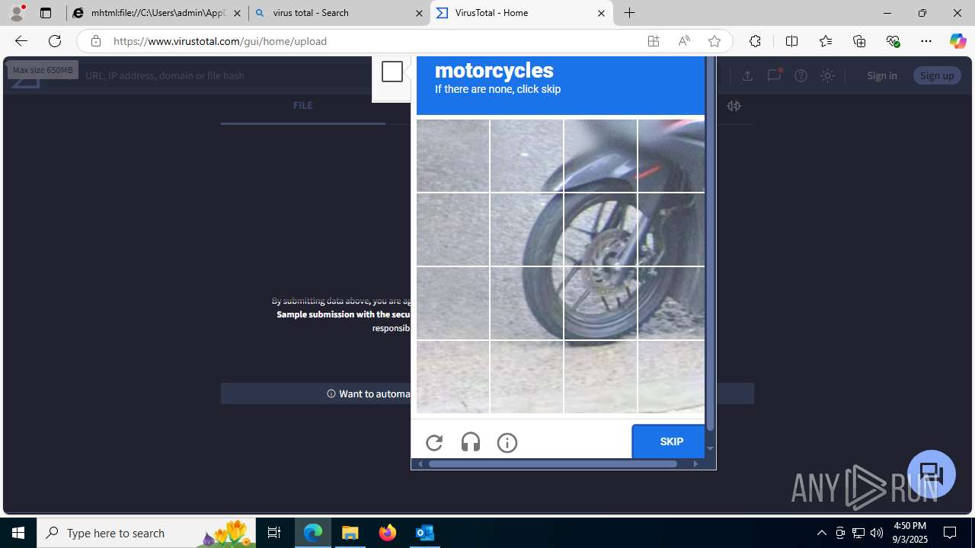Image resolution: width=975 pixels, height=548 pixels.
Task: Close the 'VirusTotal - Home' tab
Action: pos(601,13)
